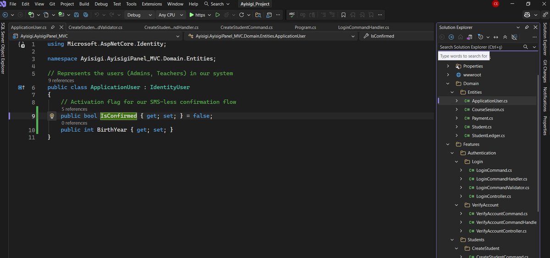The width and height of the screenshot is (550, 258).
Task: Click the inheritance margin icon on line 6
Action: point(21,87)
